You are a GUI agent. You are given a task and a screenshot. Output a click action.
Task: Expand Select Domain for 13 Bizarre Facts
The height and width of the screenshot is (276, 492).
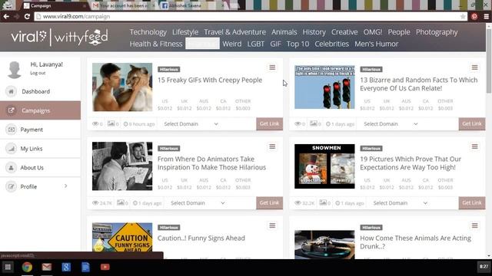[x=391, y=124]
